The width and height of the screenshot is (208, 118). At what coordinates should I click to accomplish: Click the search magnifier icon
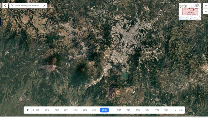12,5
